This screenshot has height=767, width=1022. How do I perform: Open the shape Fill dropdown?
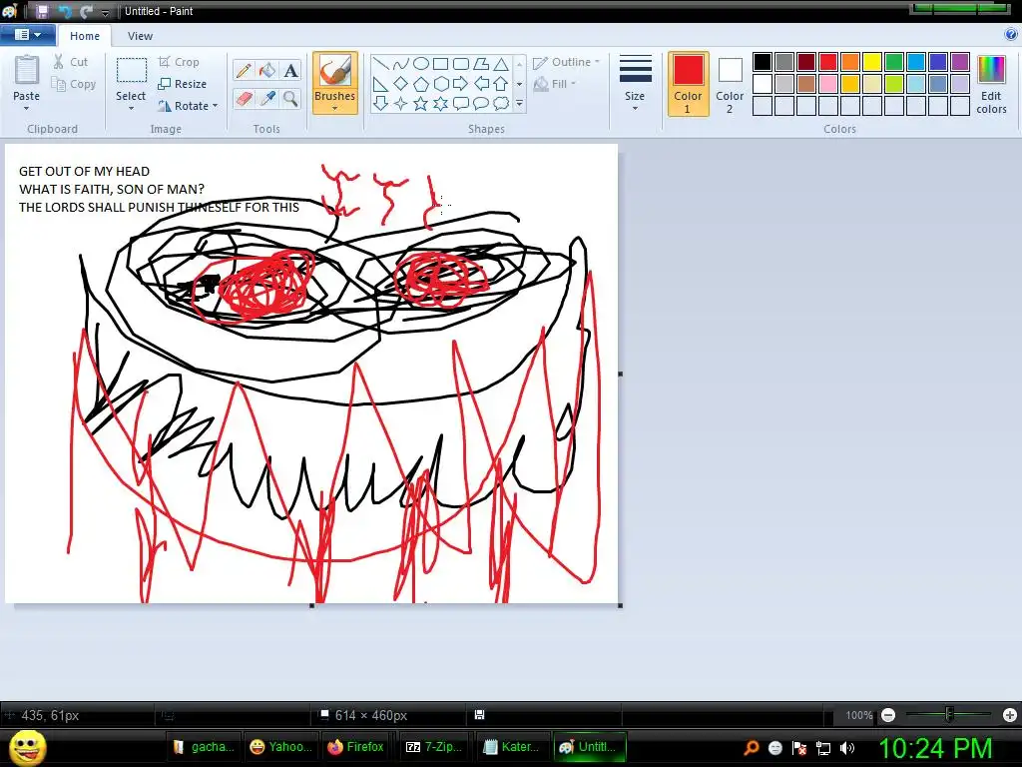click(x=555, y=84)
